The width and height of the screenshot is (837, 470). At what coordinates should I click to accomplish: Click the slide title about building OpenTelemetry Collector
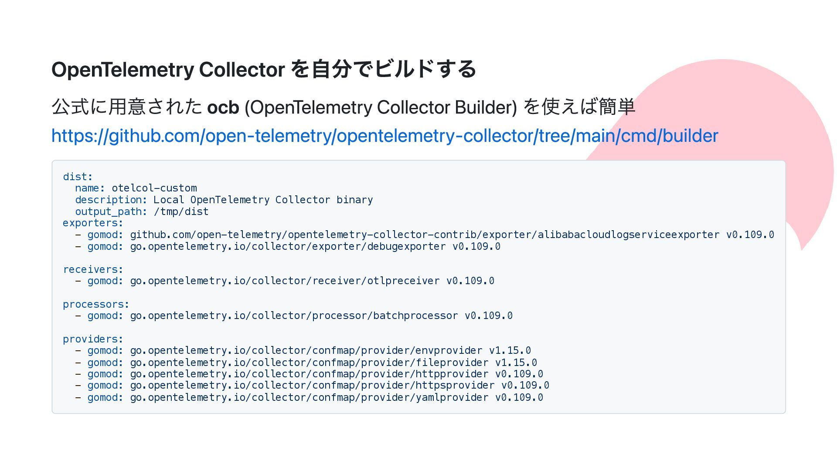(264, 69)
